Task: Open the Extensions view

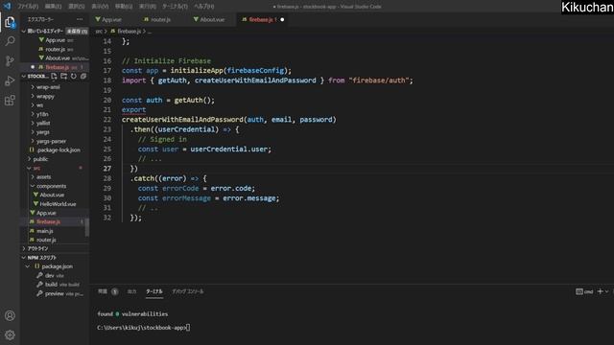Action: pyautogui.click(x=10, y=101)
